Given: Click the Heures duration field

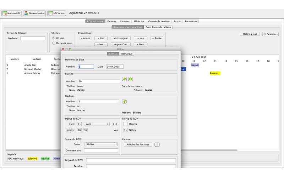Looking at the screenshot, I should tap(125, 124).
